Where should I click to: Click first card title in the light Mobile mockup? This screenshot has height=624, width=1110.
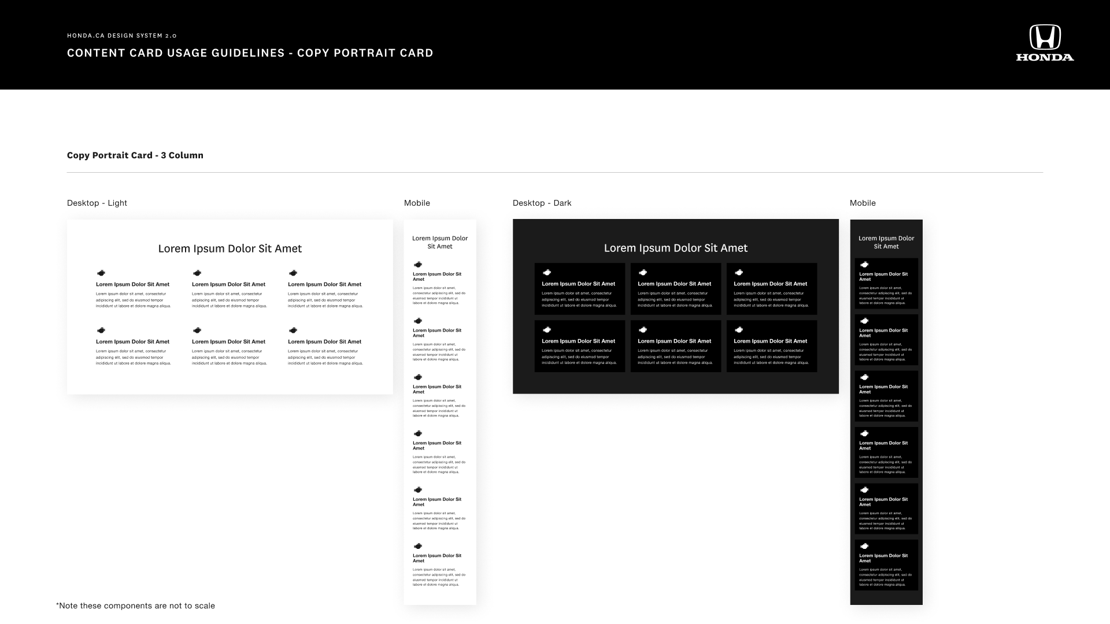tap(437, 277)
